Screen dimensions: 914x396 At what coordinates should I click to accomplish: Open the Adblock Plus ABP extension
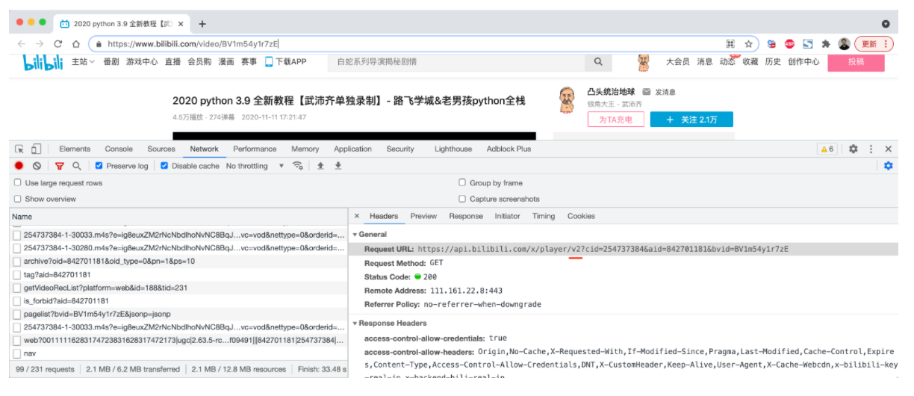[x=789, y=44]
